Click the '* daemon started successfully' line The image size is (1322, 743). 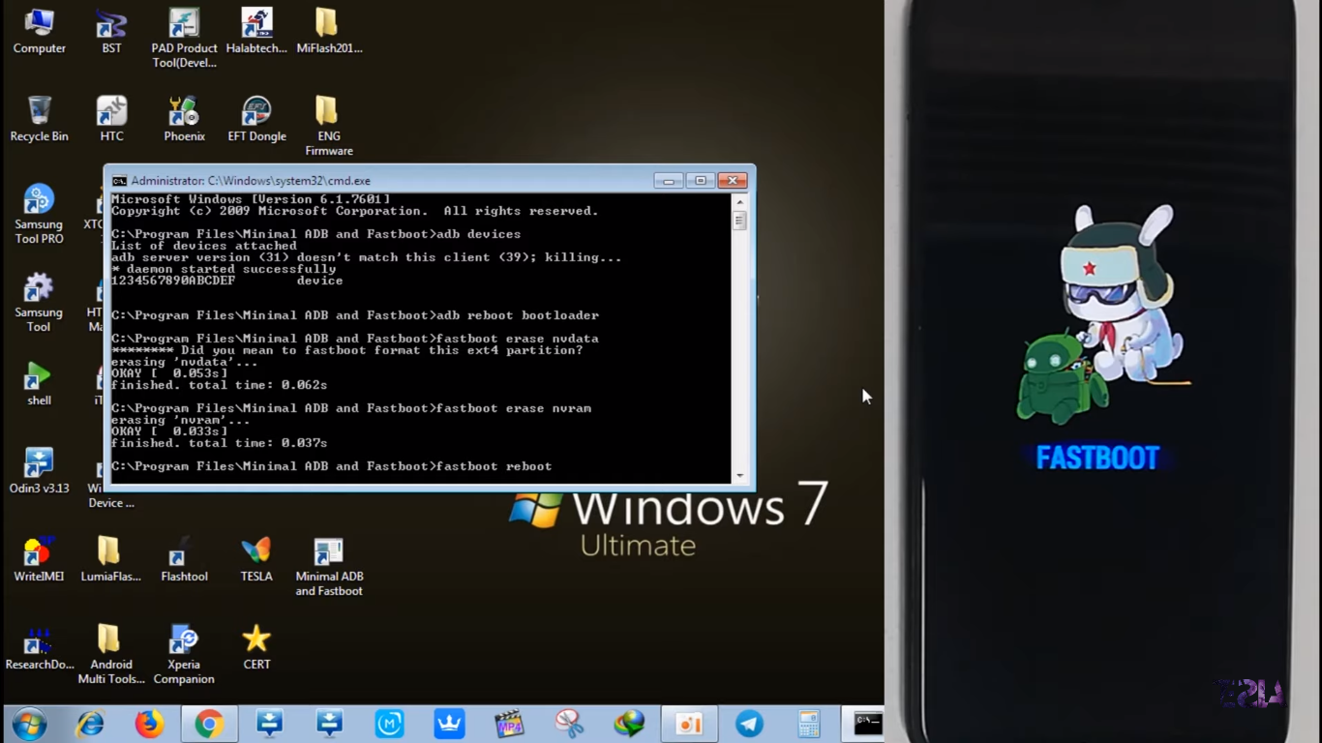[224, 269]
